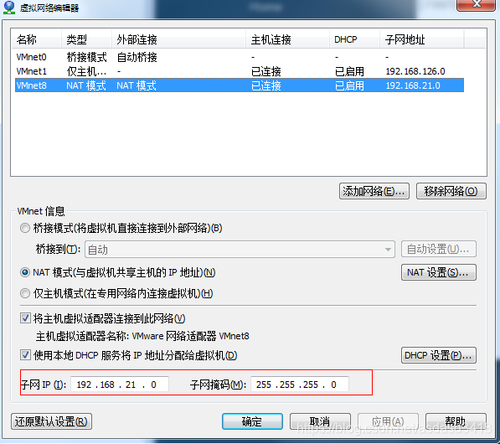
Task: Close the Virtual Network Editor window
Action: click(x=477, y=4)
